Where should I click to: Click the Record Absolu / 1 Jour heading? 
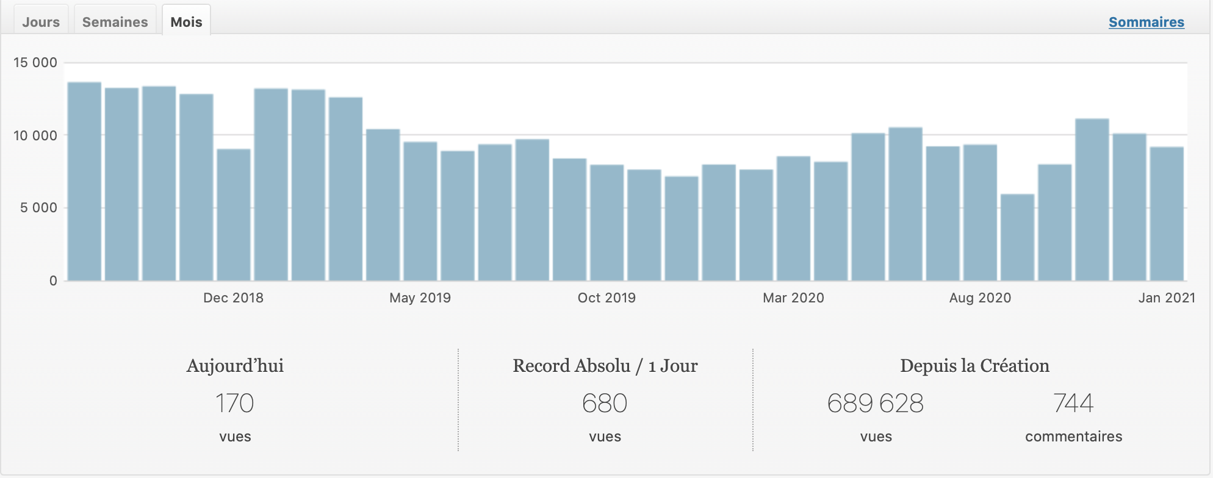coord(605,365)
